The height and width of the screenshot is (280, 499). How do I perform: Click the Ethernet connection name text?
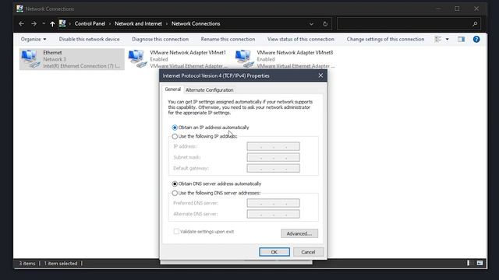point(52,53)
